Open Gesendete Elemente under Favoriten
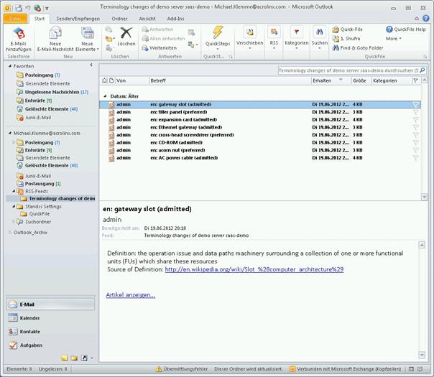The image size is (434, 377). (43, 83)
